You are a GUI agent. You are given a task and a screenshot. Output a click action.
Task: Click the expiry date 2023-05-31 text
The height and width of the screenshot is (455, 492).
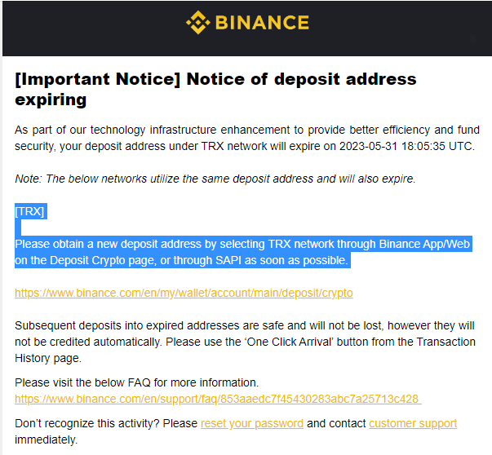click(368, 146)
